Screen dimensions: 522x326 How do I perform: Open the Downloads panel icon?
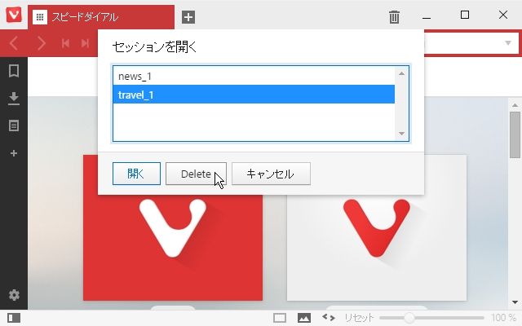point(14,99)
